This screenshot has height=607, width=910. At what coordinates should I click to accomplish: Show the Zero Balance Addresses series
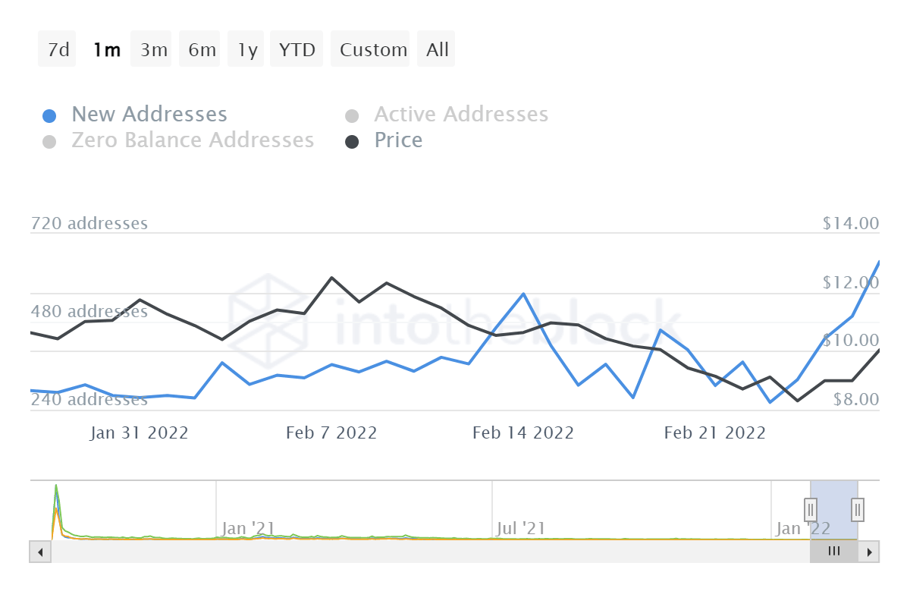point(193,140)
